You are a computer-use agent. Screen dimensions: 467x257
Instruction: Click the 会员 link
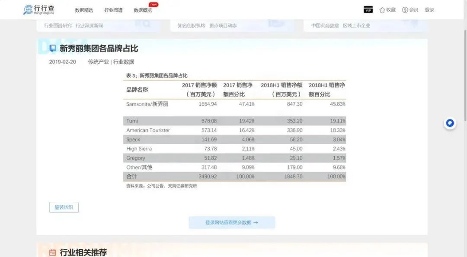pos(414,10)
